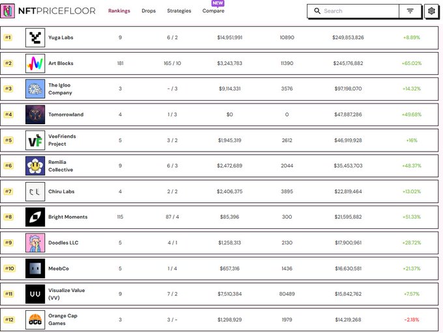
Task: Click the search magnifier icon
Action: [317, 11]
